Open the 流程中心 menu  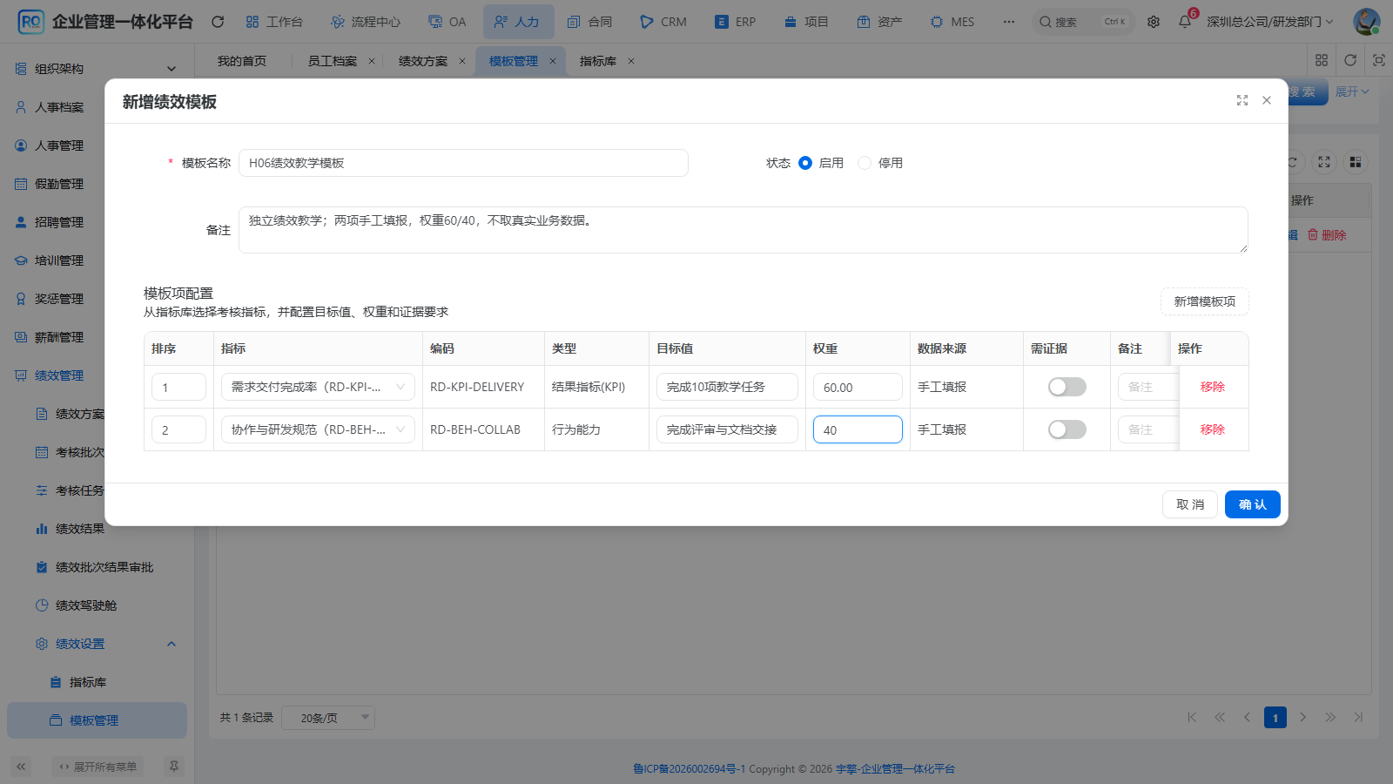(x=366, y=22)
